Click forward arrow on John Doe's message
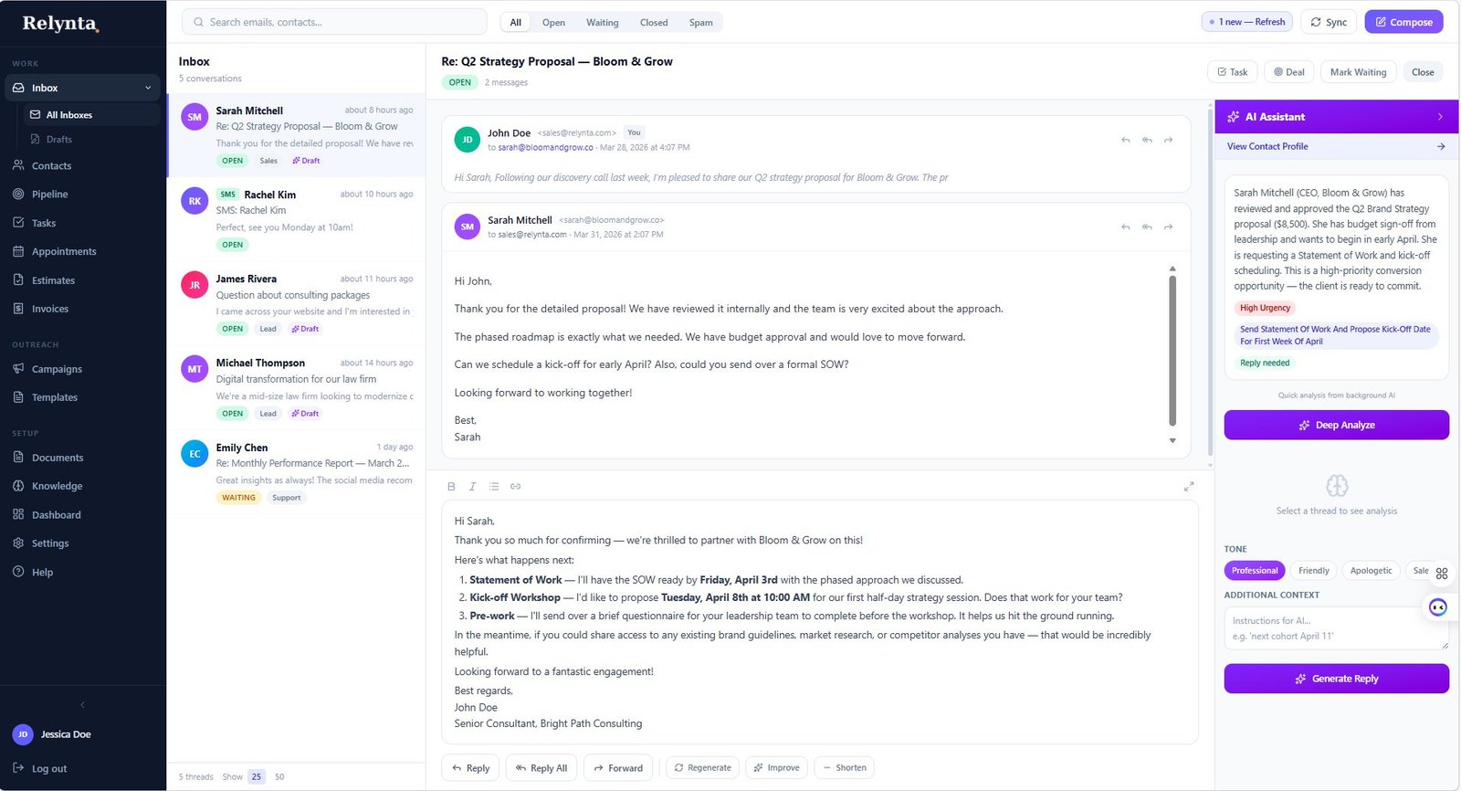Image resolution: width=1461 pixels, height=791 pixels. click(1168, 140)
